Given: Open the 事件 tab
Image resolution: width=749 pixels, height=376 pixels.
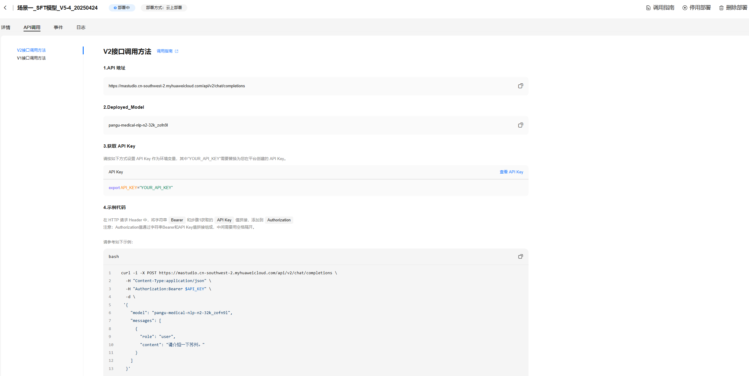Looking at the screenshot, I should pos(58,27).
